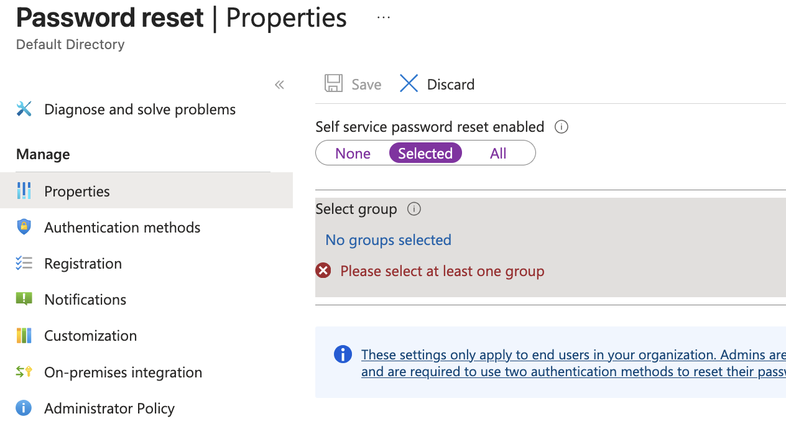
Task: Go to Authentication methods
Action: (122, 228)
